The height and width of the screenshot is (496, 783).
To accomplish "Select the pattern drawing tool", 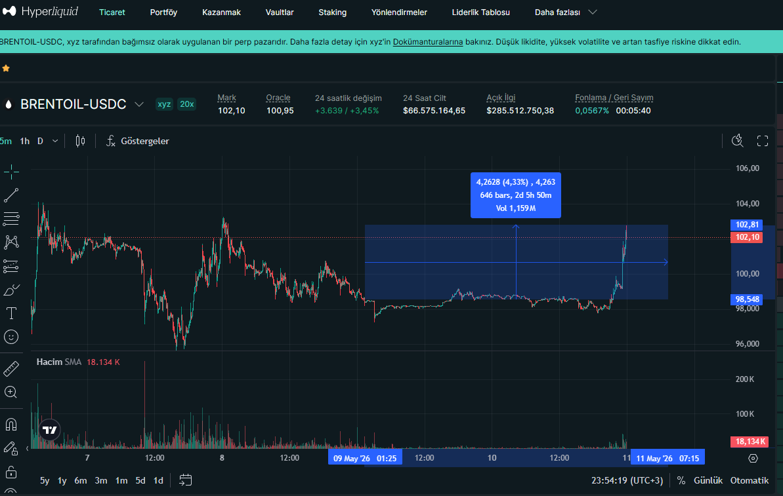I will pyautogui.click(x=11, y=242).
